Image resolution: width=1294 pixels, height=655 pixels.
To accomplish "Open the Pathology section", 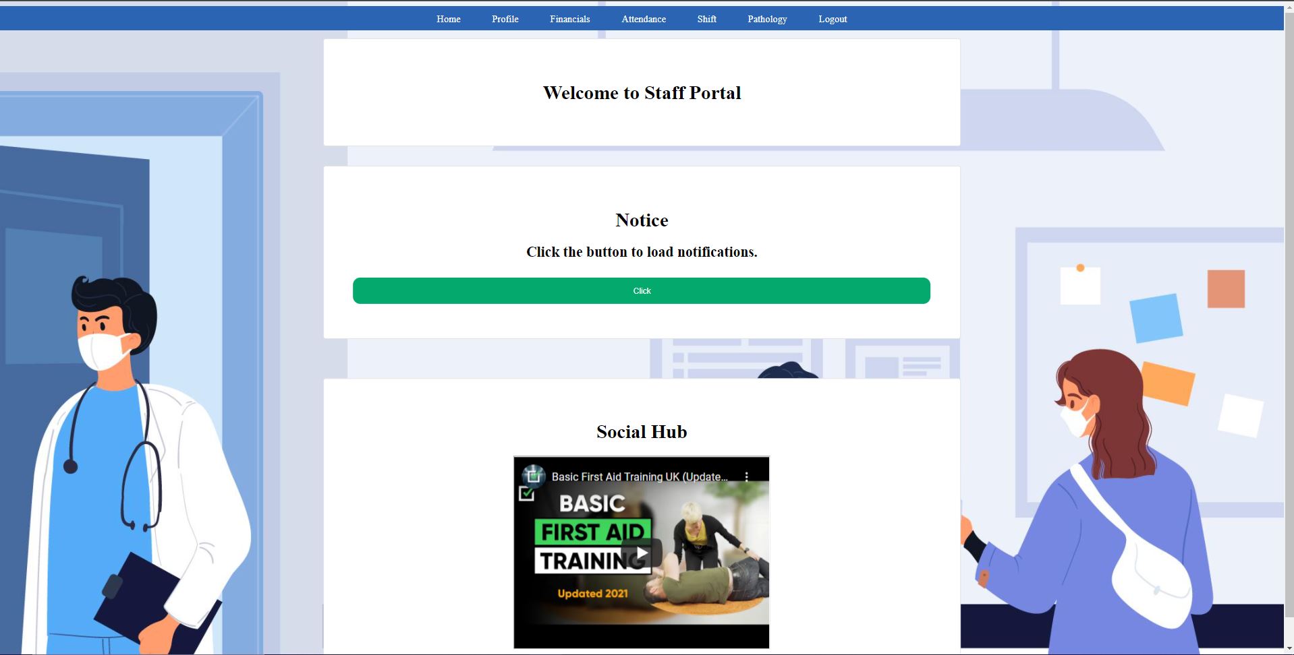I will coord(766,19).
